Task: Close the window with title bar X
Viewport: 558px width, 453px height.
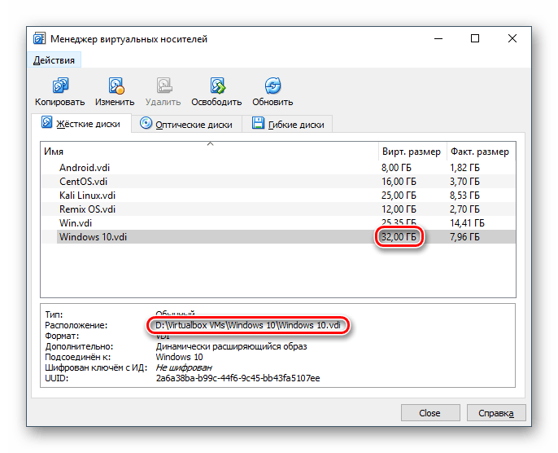Action: click(512, 38)
